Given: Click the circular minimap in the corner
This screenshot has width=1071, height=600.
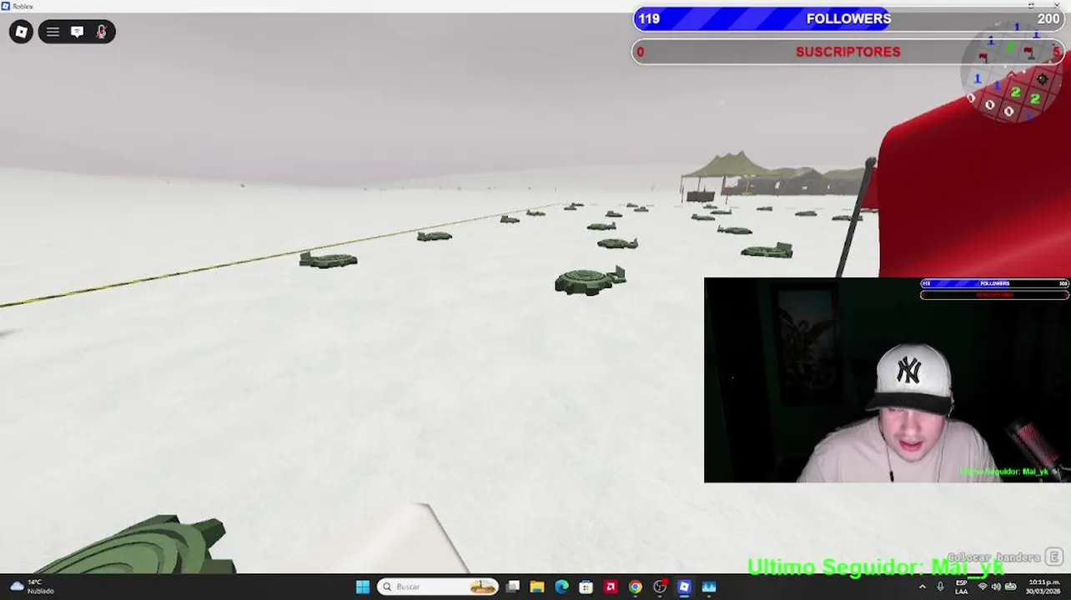Looking at the screenshot, I should pyautogui.click(x=1013, y=71).
